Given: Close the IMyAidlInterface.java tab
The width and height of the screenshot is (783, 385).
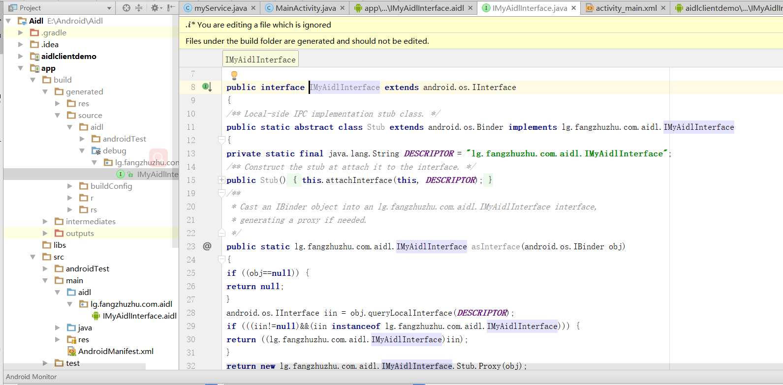Looking at the screenshot, I should pyautogui.click(x=574, y=8).
